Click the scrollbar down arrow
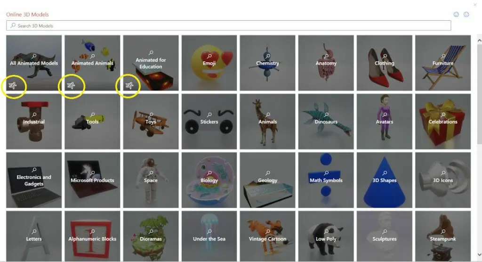The image size is (482, 262). 479,254
